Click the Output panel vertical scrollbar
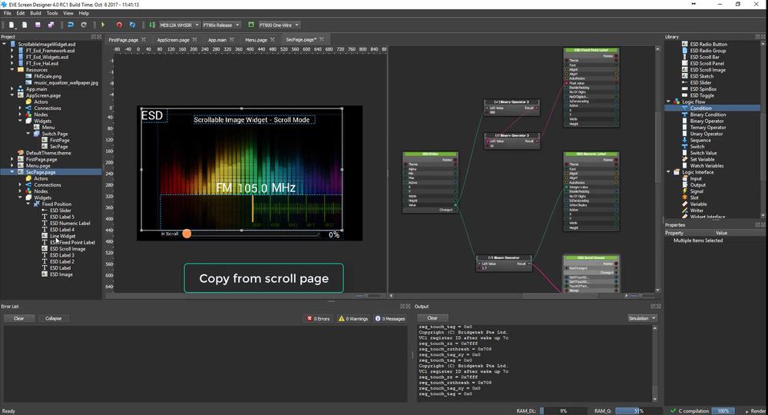The height and width of the screenshot is (415, 768). click(654, 363)
